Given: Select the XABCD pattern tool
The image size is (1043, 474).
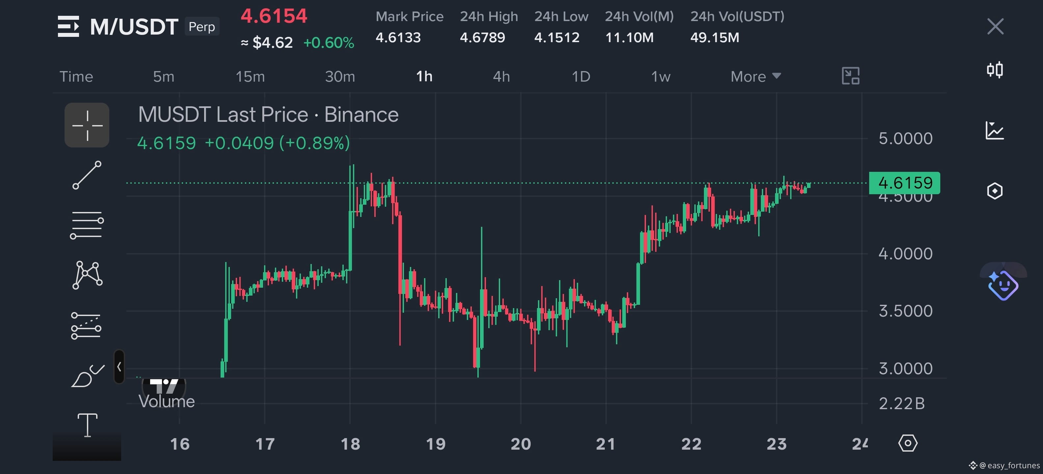Looking at the screenshot, I should click(87, 275).
